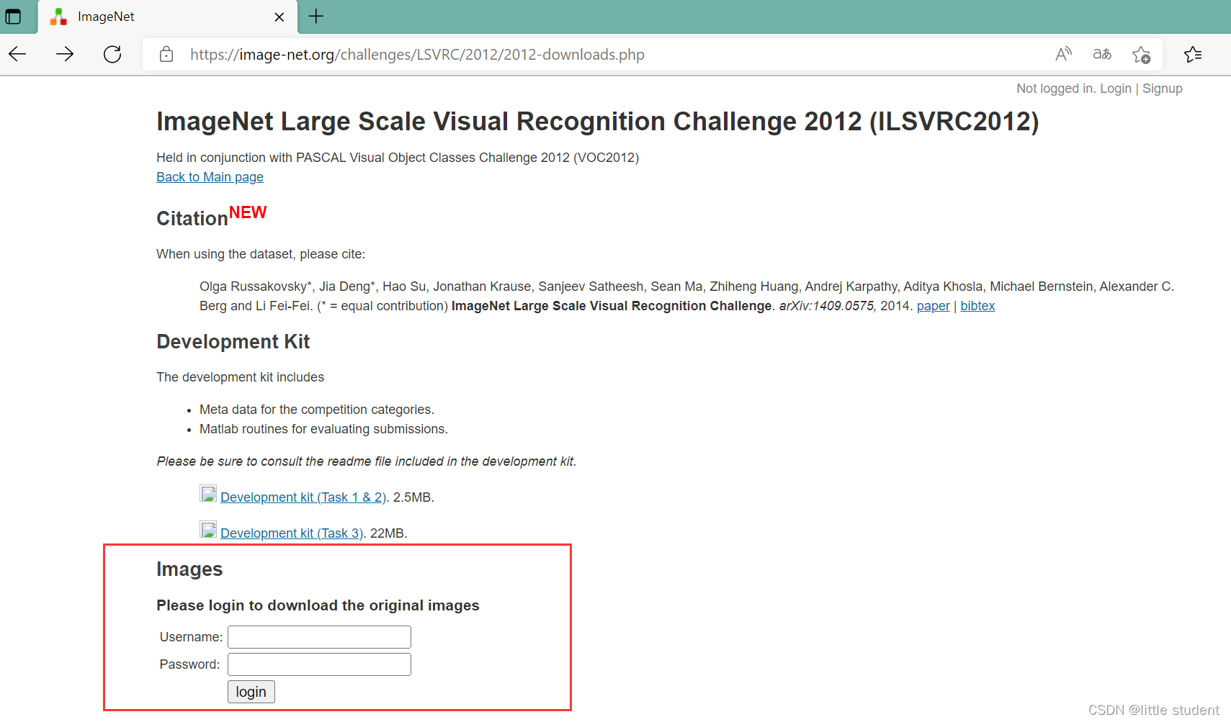Click the Citation heading

[x=192, y=218]
